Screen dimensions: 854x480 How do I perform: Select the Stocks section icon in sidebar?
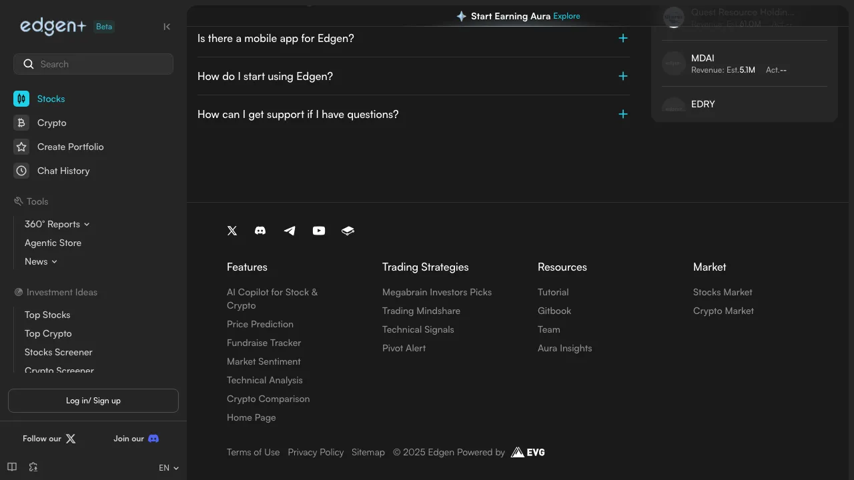[21, 99]
